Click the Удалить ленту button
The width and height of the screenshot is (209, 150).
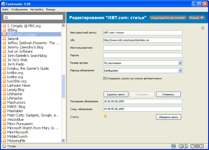(x=116, y=94)
